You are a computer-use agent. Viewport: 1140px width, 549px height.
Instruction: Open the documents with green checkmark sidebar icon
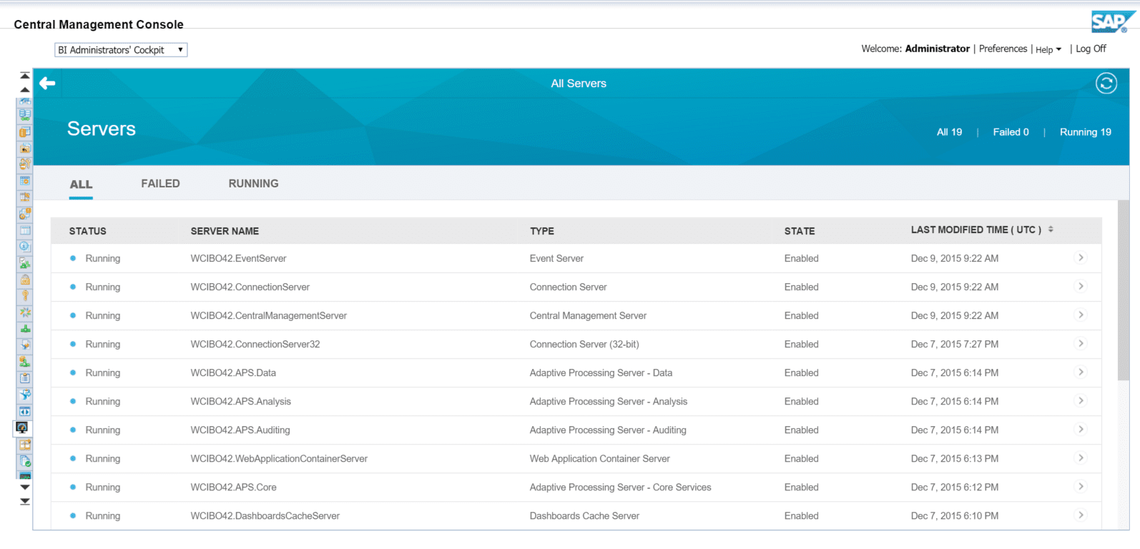[25, 461]
